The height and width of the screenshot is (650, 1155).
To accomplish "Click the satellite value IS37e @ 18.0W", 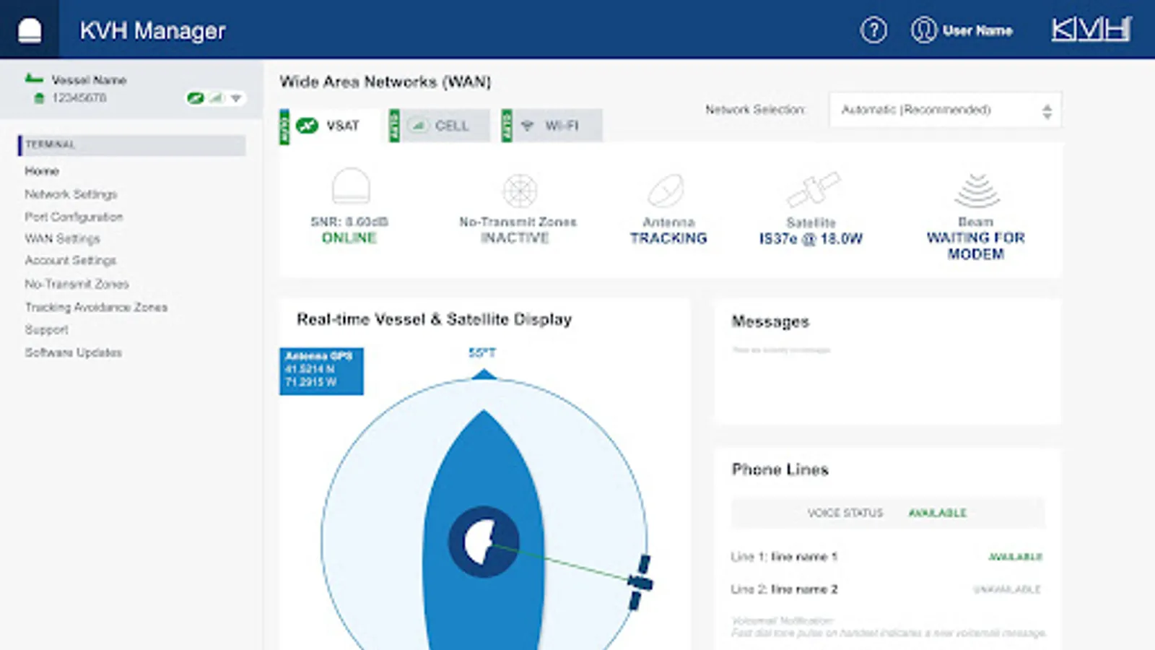I will point(811,238).
